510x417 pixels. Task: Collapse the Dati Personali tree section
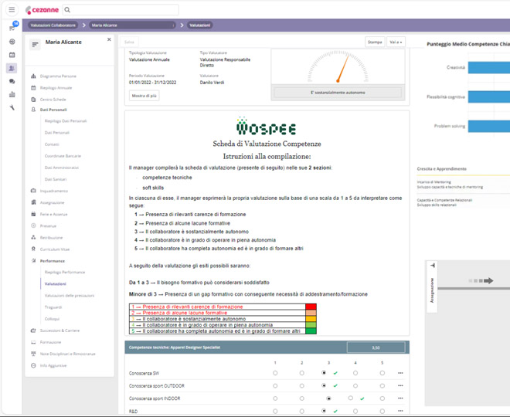pyautogui.click(x=53, y=110)
